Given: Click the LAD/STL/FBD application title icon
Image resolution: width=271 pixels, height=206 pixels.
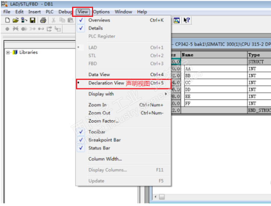Looking at the screenshot, I should pyautogui.click(x=5, y=4).
